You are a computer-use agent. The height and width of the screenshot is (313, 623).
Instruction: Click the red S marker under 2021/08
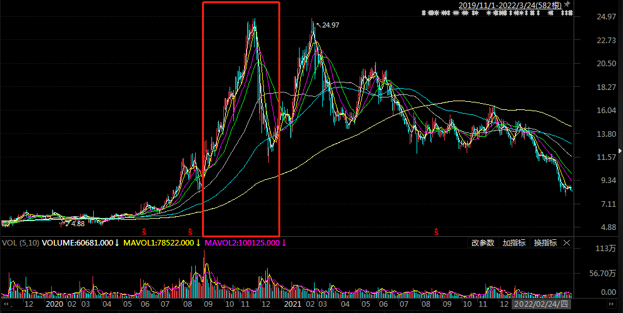click(436, 232)
